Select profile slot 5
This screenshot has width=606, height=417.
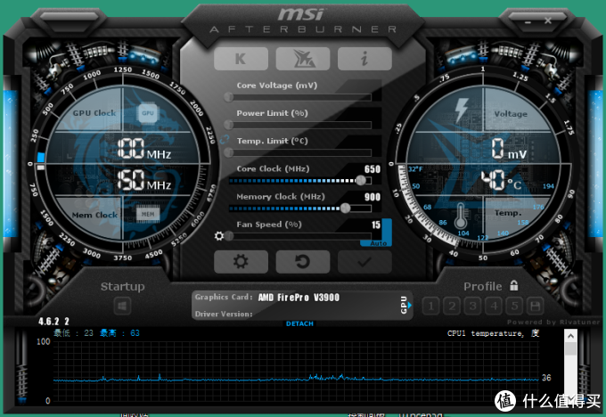[514, 307]
